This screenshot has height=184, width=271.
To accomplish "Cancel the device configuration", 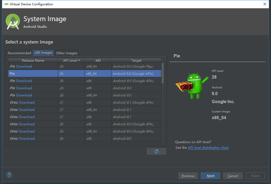I will (x=233, y=176).
